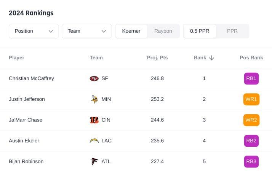Click the Los Angeles Chargers team logo
Image resolution: width=272 pixels, height=172 pixels.
pos(94,141)
